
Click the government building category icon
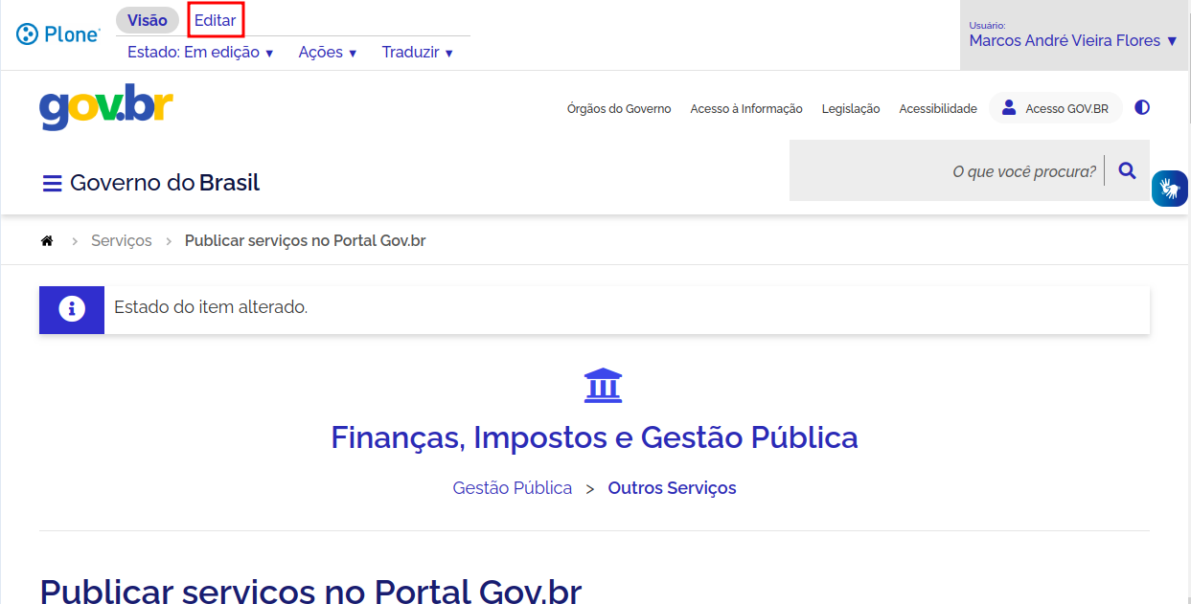(x=603, y=385)
